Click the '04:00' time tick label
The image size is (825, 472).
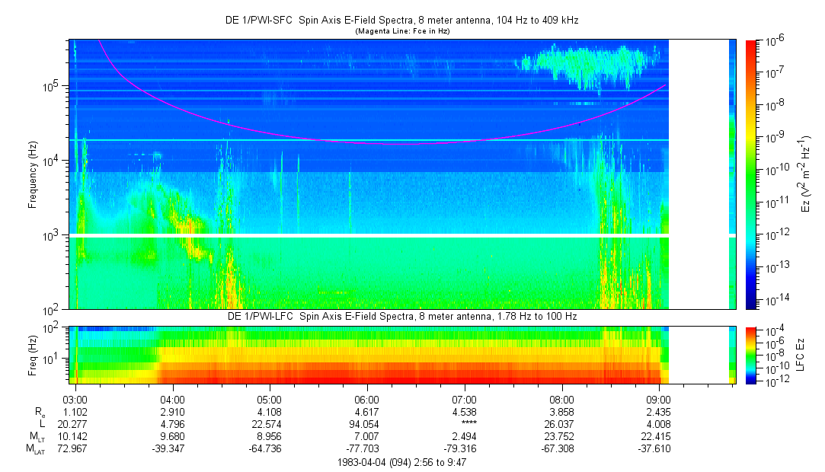click(x=173, y=400)
